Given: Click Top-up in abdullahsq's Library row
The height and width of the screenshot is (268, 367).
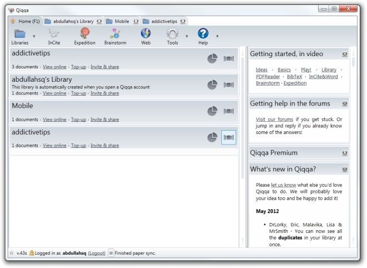Looking at the screenshot, I should pos(78,93).
